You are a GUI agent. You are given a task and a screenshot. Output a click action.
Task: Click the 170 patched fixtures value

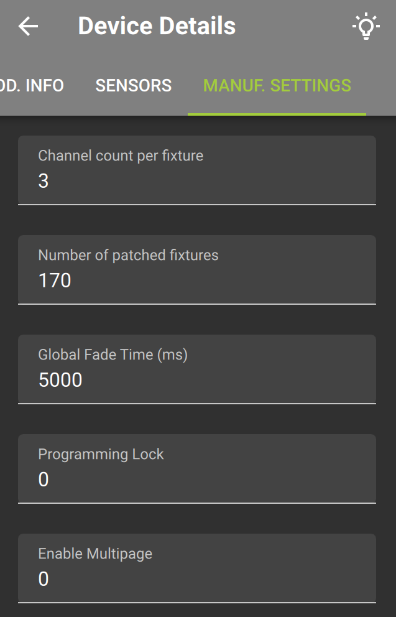click(55, 281)
